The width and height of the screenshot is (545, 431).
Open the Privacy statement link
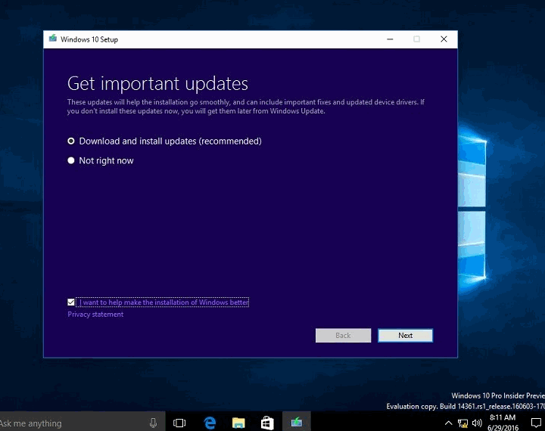click(95, 315)
